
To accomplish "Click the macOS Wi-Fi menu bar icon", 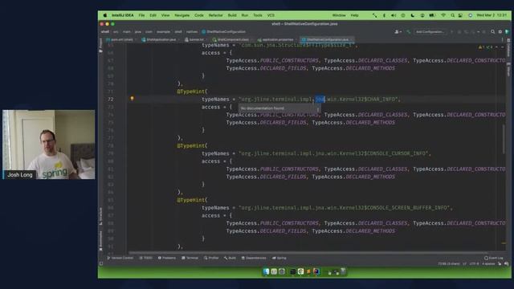I will 443,15.
